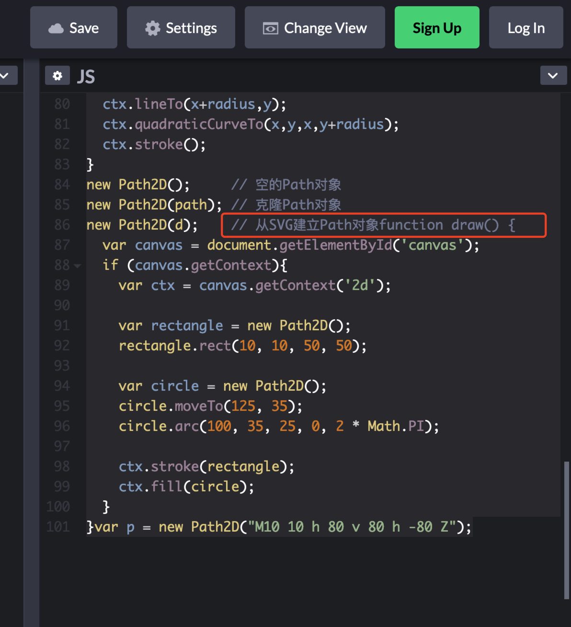Click canvas.getContext('2d') on line 89
Screen dimensions: 571x627
[291, 285]
